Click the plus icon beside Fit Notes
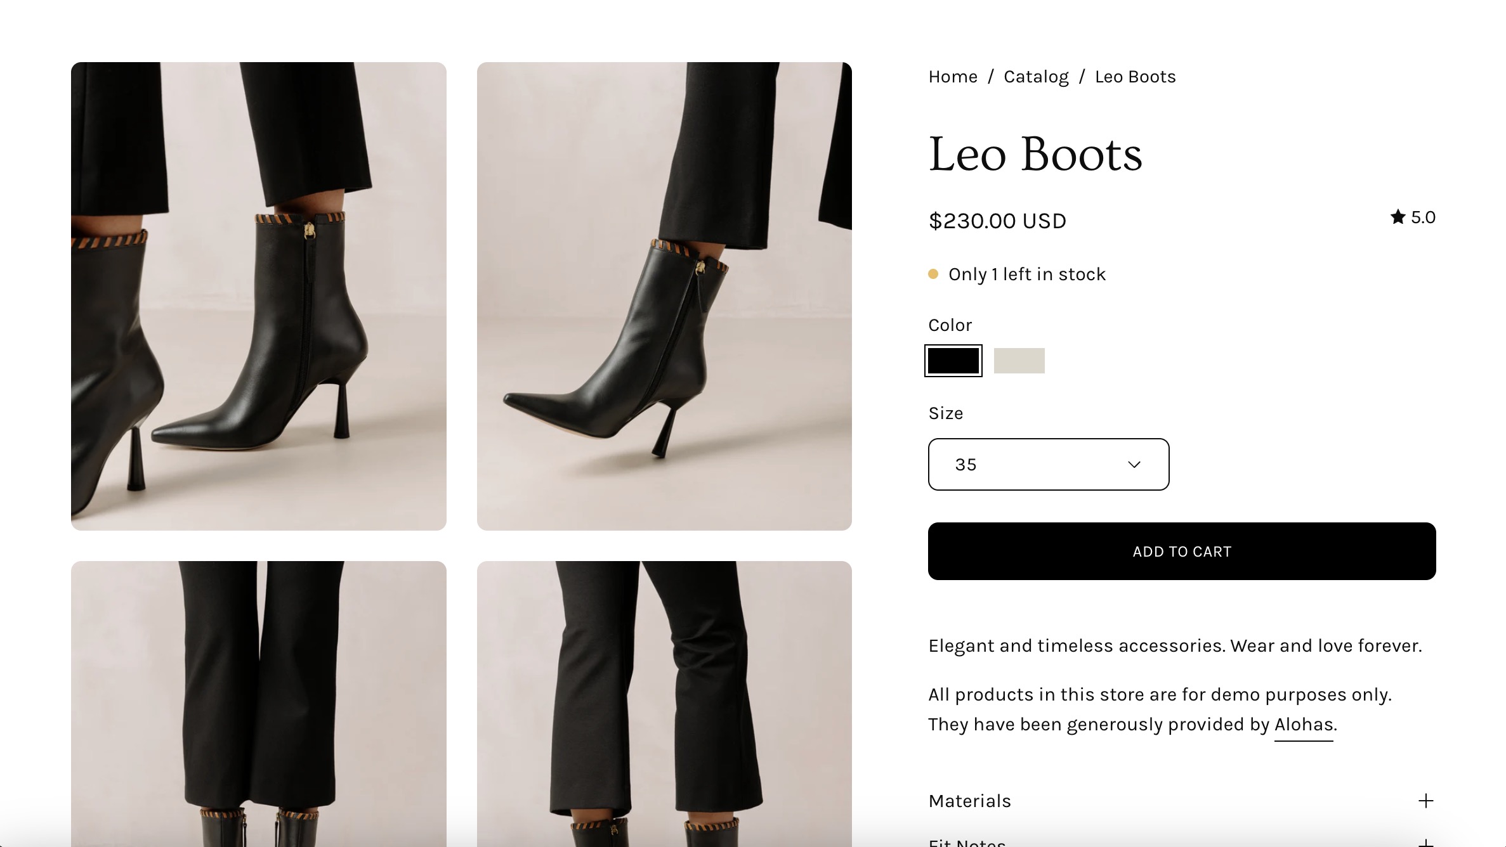1506x847 pixels. pyautogui.click(x=1425, y=843)
